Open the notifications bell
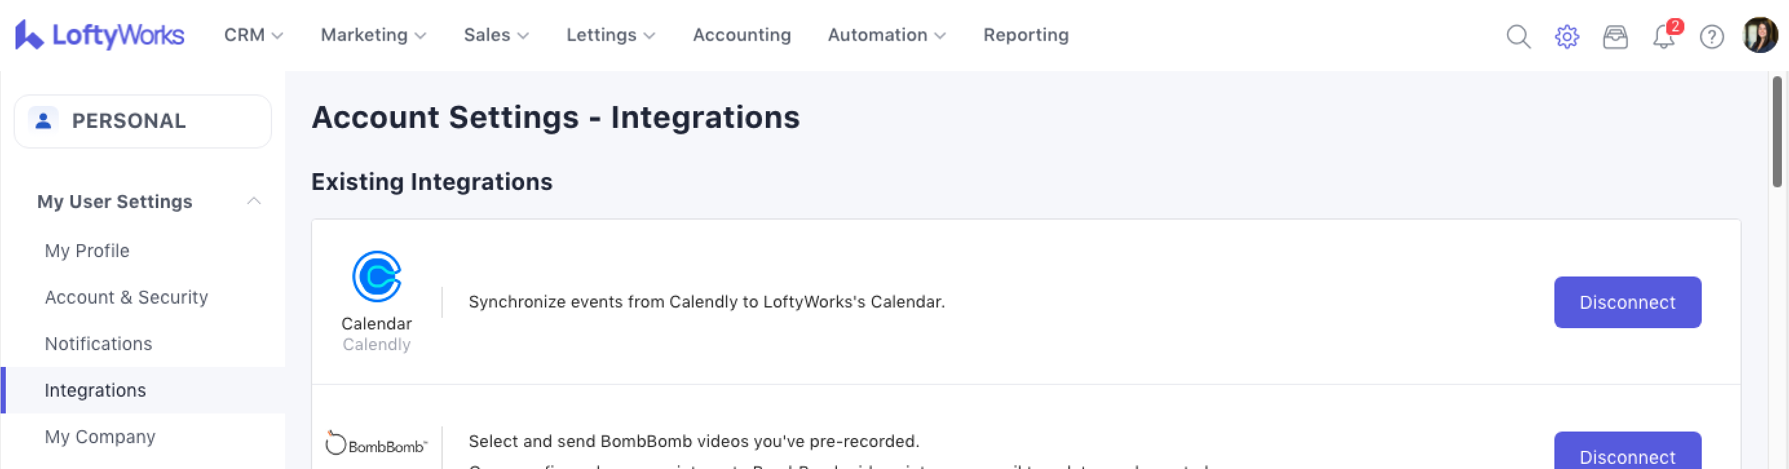This screenshot has width=1789, height=469. point(1664,36)
